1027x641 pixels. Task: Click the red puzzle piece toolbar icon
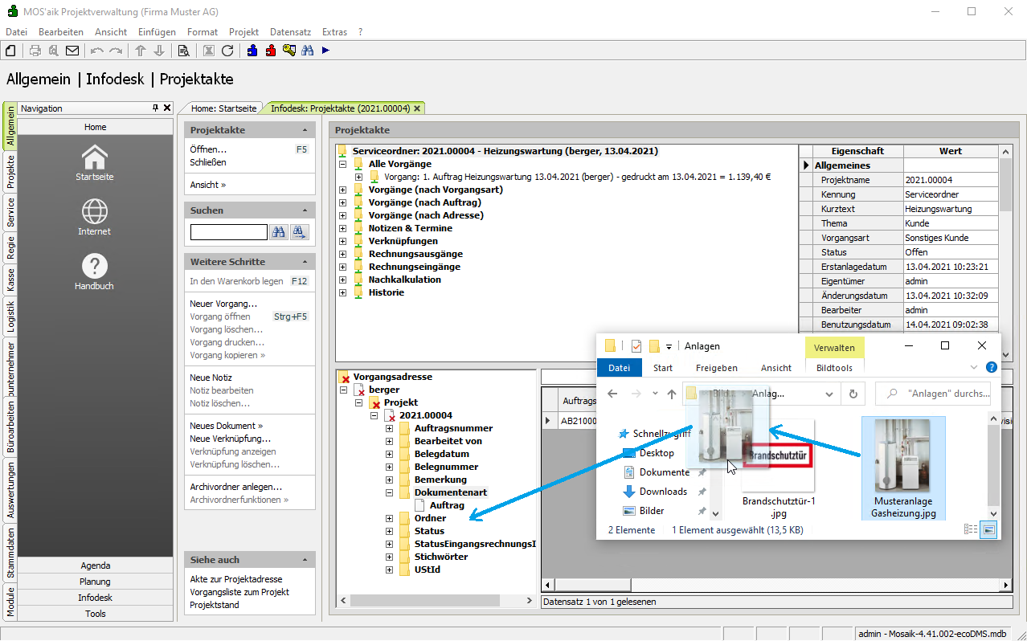click(x=271, y=51)
